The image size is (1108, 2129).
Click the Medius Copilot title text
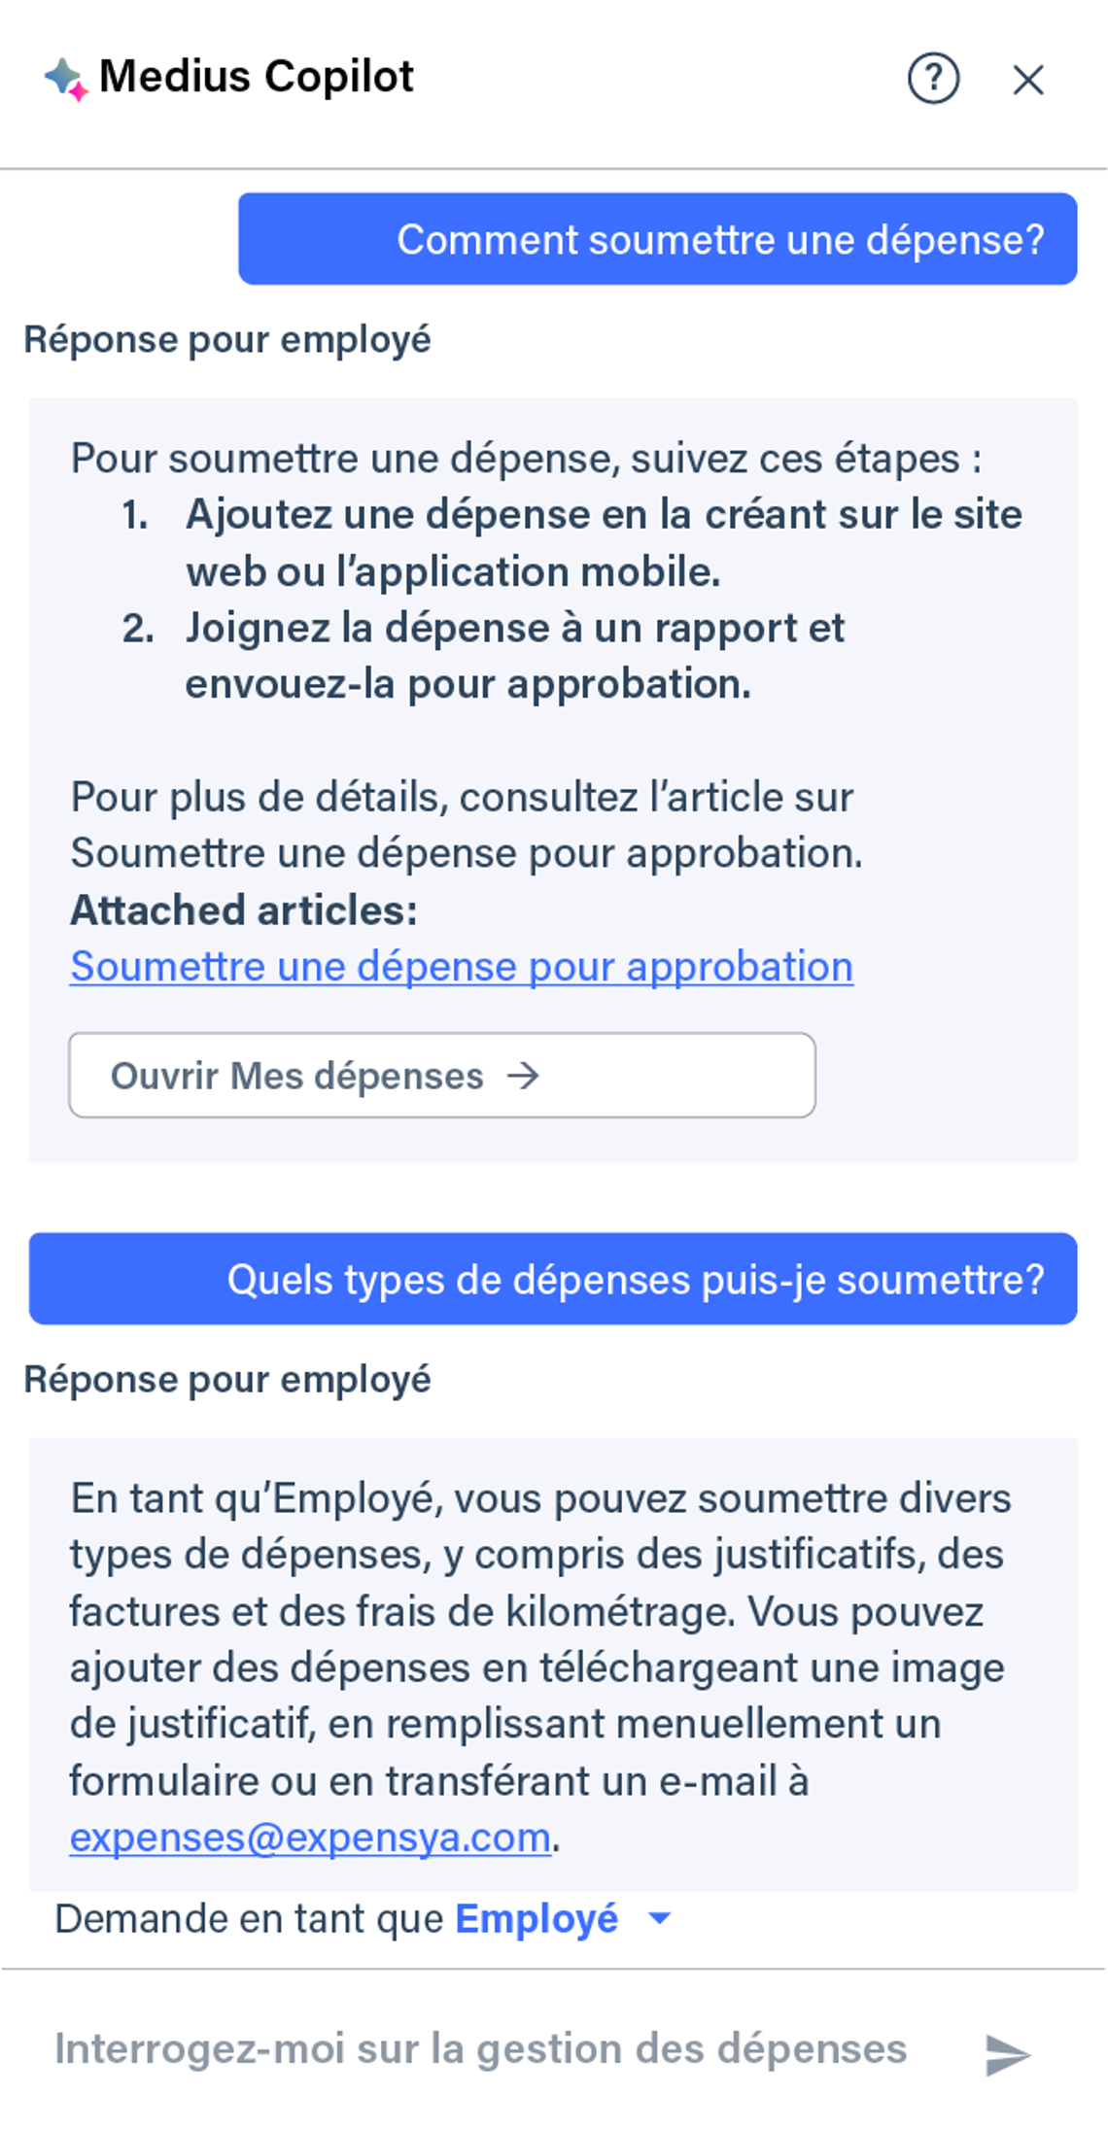257,77
